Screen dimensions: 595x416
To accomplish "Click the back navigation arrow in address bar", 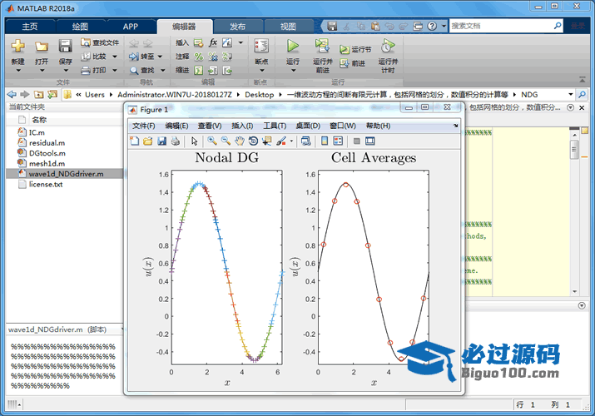I will click(x=12, y=94).
